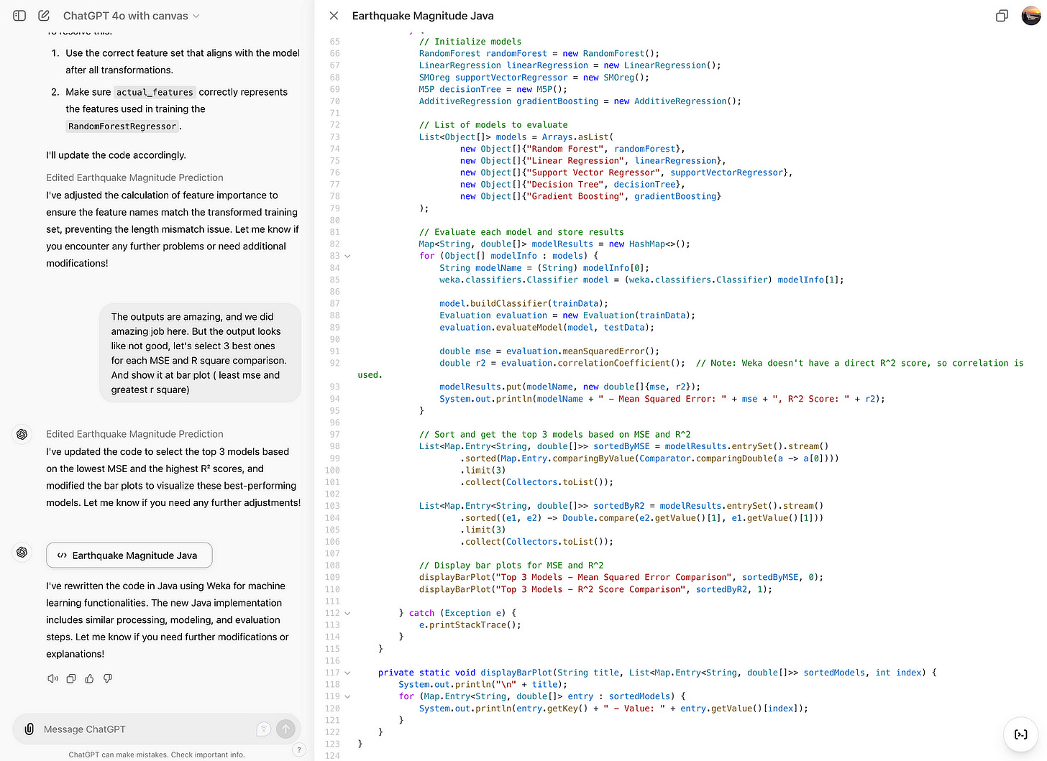1047x761 pixels.
Task: Click the read aloud speaker icon
Action: 52,678
